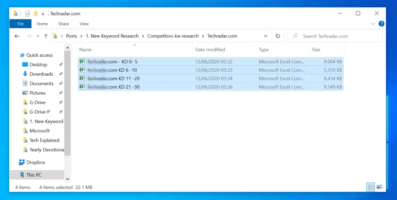Image resolution: width=397 pixels, height=200 pixels.
Task: Open the File menu tab
Action: 21,24
